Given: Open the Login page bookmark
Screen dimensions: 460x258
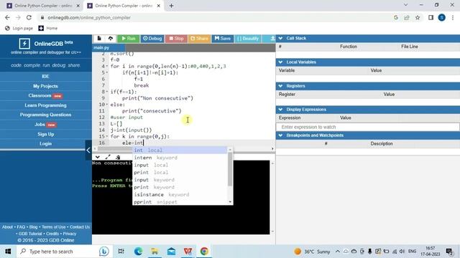Looking at the screenshot, I should point(19,29).
